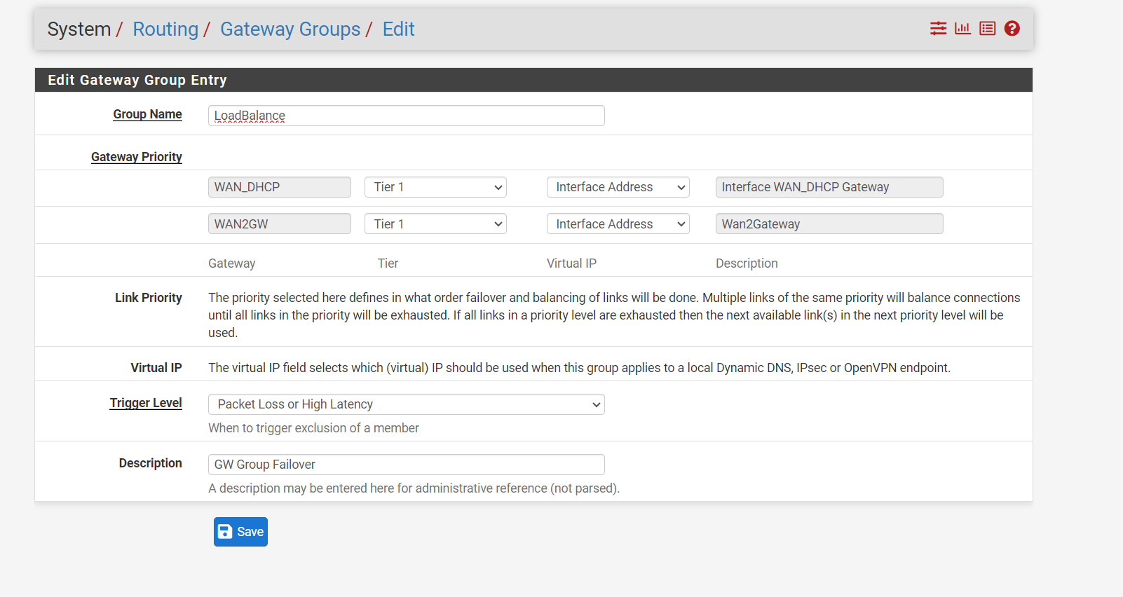Viewport: 1123px width, 597px height.
Task: Focus the Group Name input field
Action: [407, 116]
